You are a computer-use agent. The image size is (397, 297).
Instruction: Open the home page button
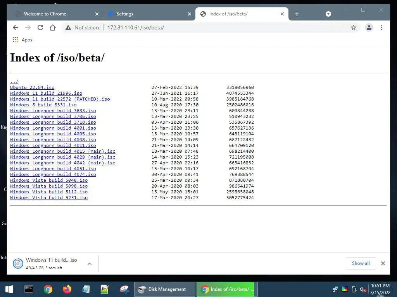(53, 27)
